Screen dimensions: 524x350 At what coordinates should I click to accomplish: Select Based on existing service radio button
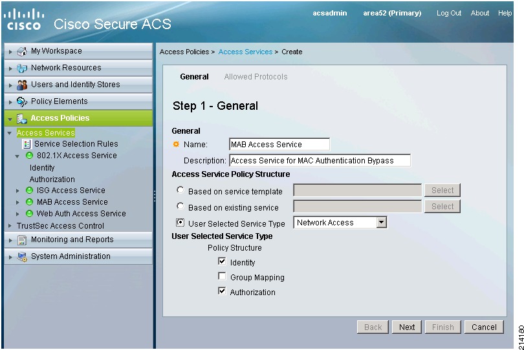click(x=180, y=206)
